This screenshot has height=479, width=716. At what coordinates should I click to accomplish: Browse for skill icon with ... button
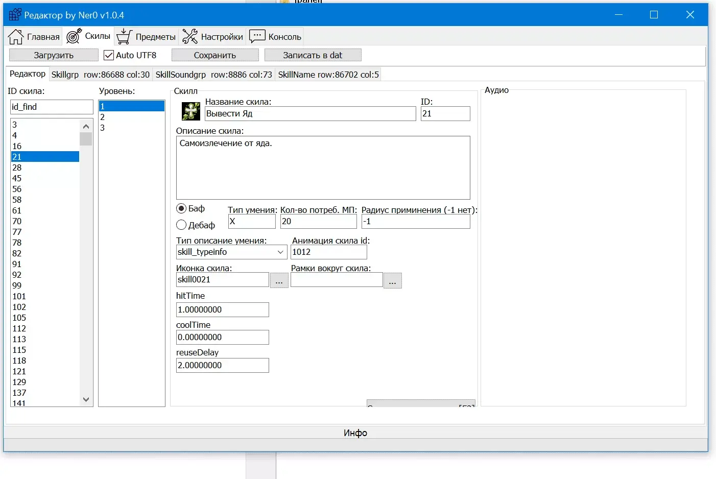pos(279,280)
